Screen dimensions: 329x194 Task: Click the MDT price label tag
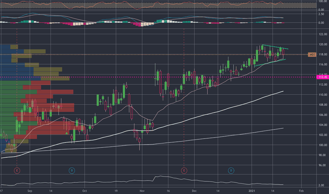click(x=312, y=55)
